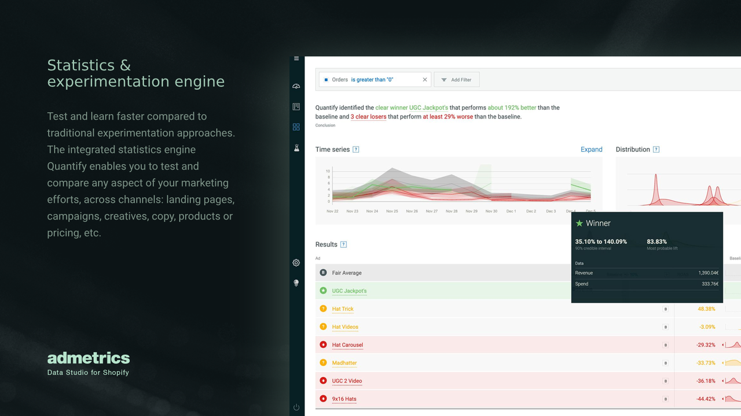This screenshot has width=741, height=416.
Task: Open the reports panel icon in the sidebar
Action: (x=296, y=106)
